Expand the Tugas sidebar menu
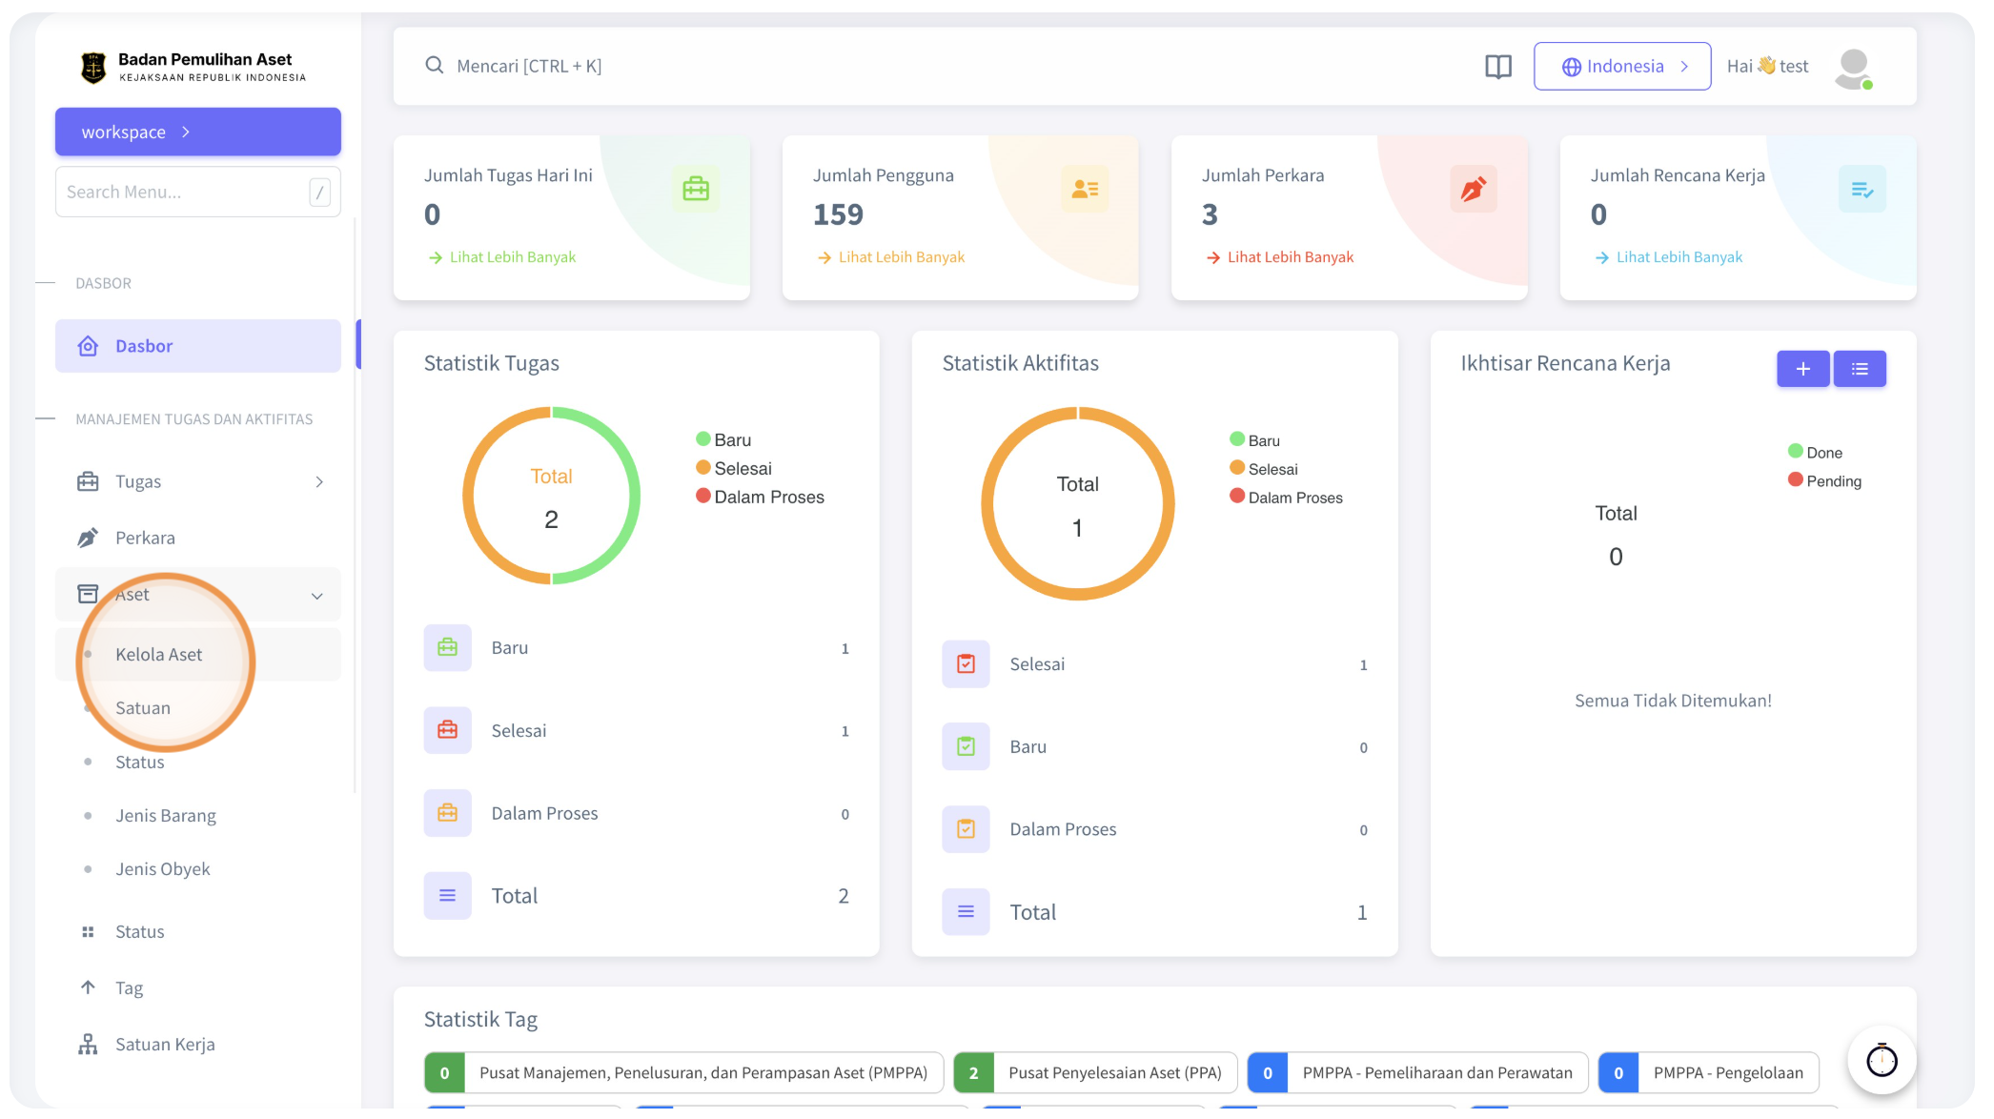The height and width of the screenshot is (1119, 1994). 198,481
